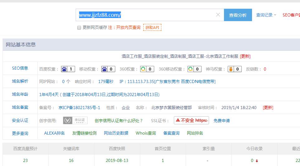Click the IP address 113.113.73.35 entry
Viewport: 300px width, 166px height.
[167, 81]
